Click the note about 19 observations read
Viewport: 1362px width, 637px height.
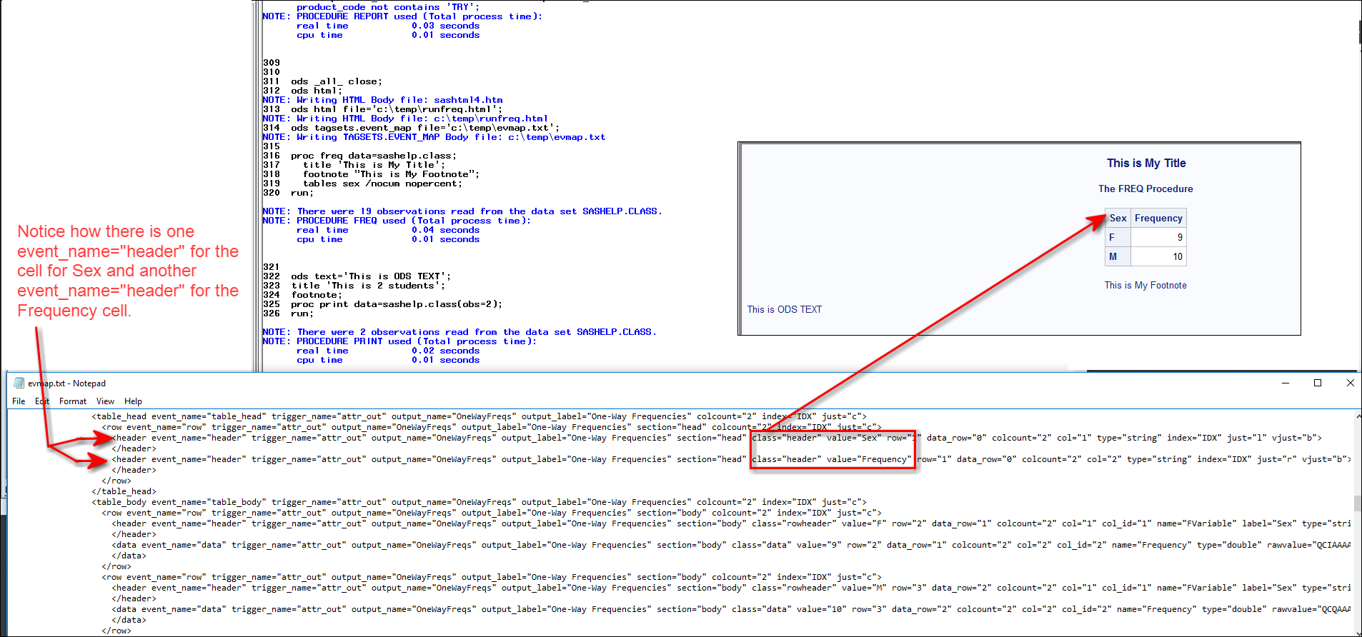462,211
